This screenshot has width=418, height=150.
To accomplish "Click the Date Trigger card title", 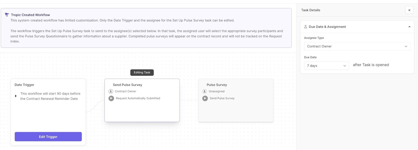I will [24, 85].
